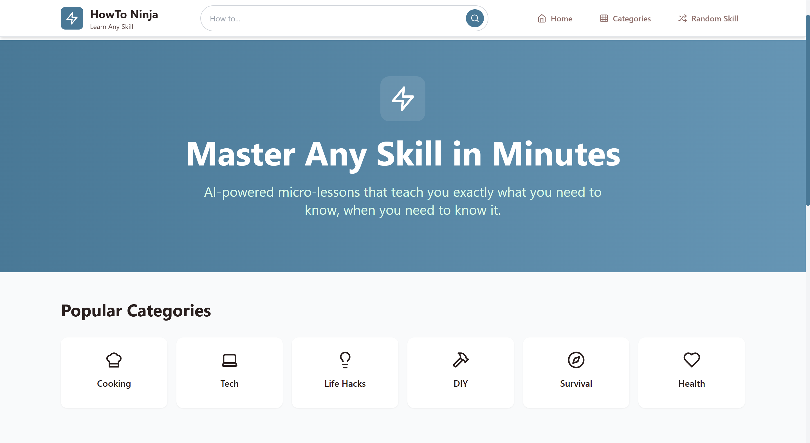Open the Health category label

point(692,384)
